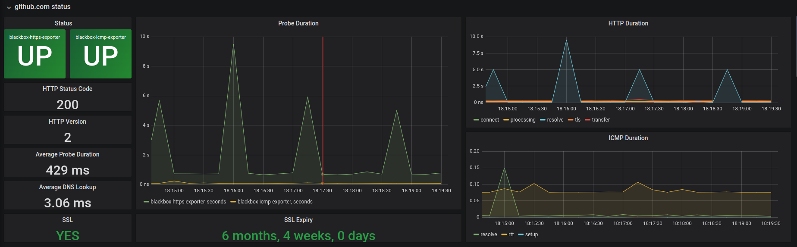Collapse the github.com status row chevron
This screenshot has width=797, height=247.
pos(9,7)
